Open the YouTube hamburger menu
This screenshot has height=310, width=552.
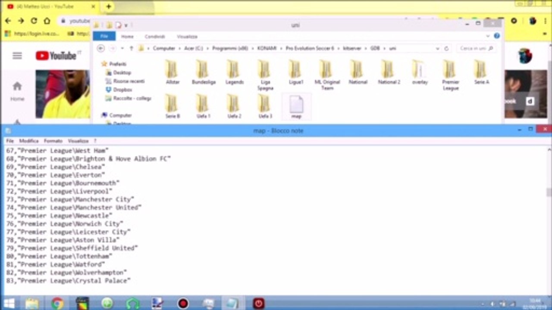(x=17, y=56)
